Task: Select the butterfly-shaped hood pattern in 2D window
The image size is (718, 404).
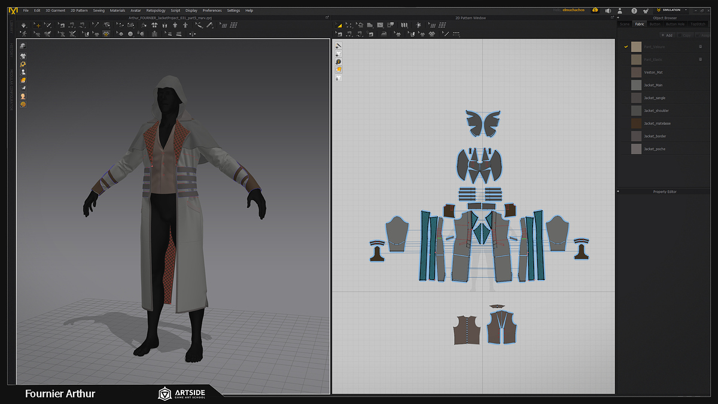Action: coord(484,124)
